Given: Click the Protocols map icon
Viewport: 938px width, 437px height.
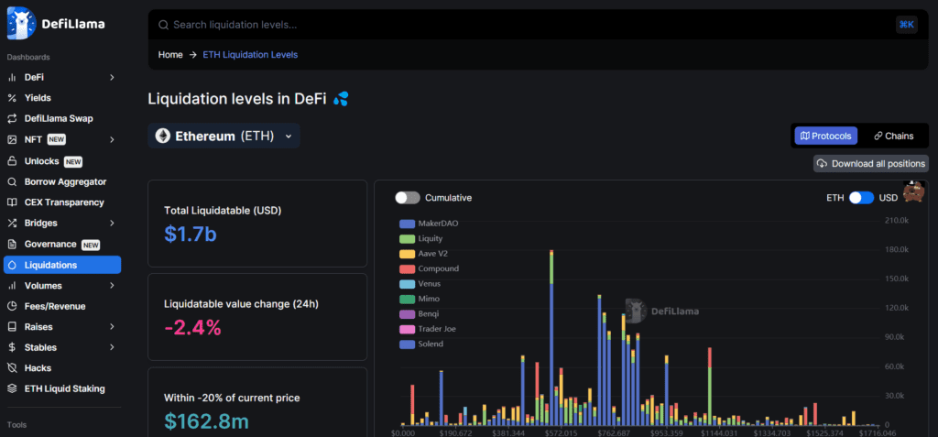Looking at the screenshot, I should click(x=804, y=136).
